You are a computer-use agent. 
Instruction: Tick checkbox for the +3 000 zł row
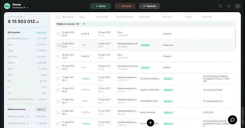(58, 79)
